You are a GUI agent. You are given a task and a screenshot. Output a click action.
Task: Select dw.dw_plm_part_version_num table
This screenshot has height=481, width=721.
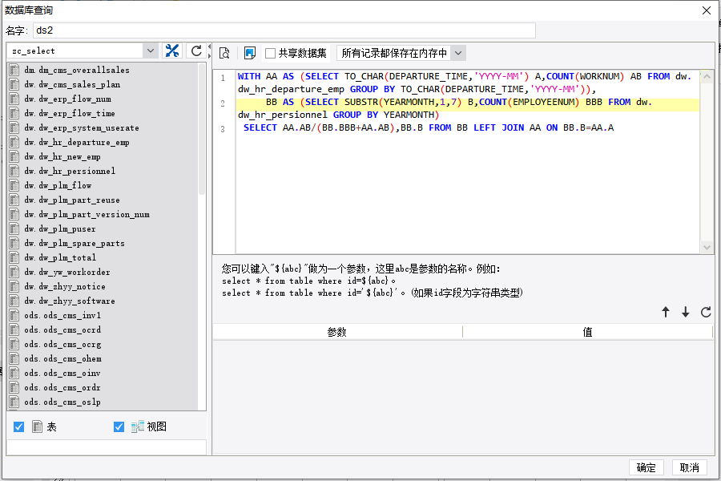[x=87, y=215]
